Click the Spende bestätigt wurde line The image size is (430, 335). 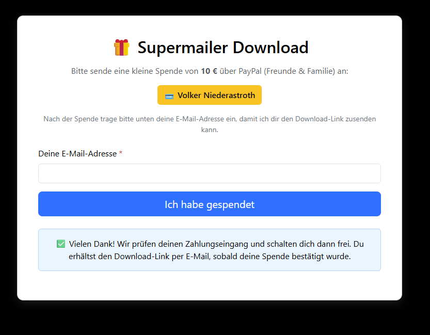[306, 257]
